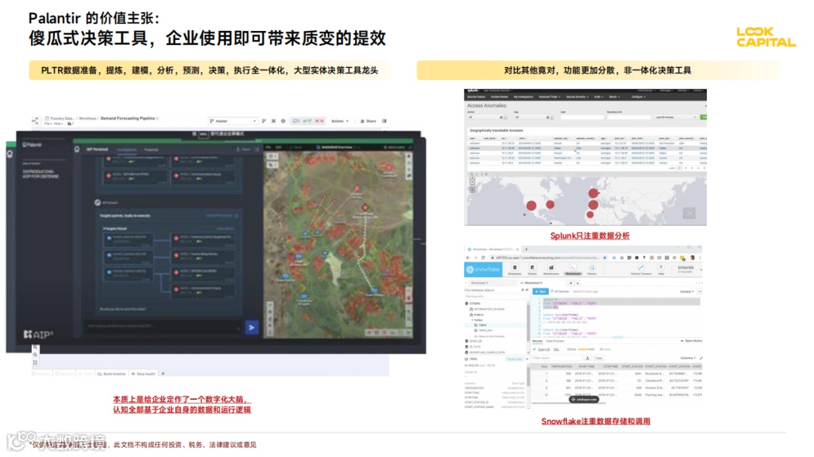Open Splunk Configure dropdown
This screenshot has height=457, width=814.
tap(638, 97)
